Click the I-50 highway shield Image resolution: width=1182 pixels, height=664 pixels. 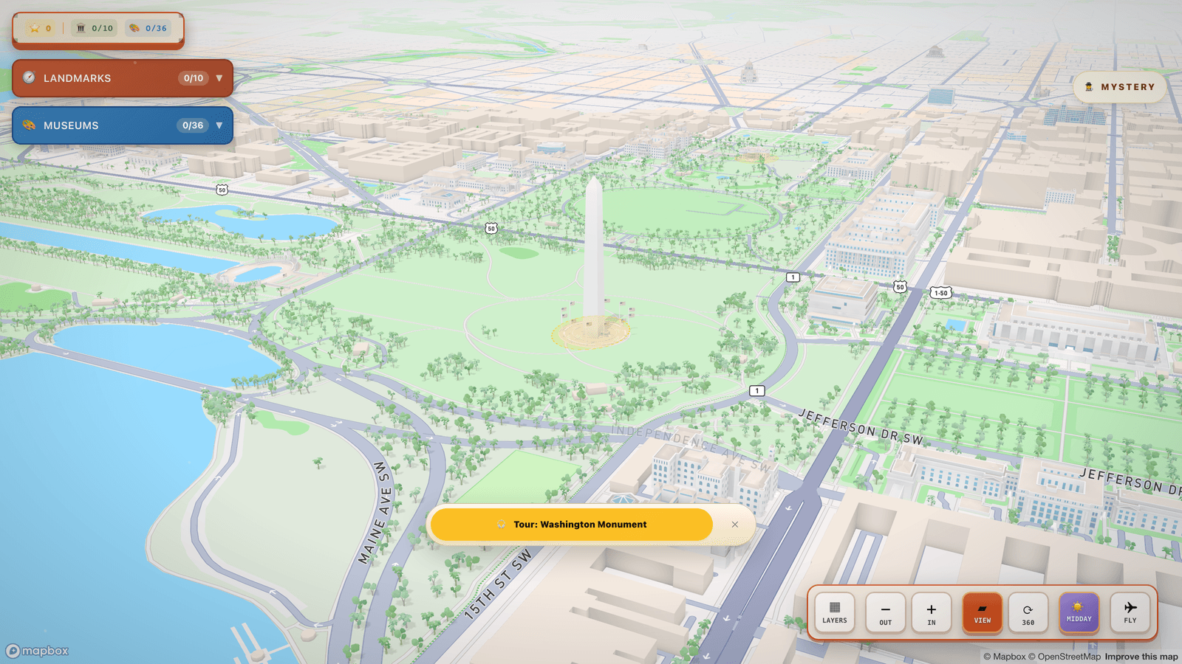tap(940, 293)
